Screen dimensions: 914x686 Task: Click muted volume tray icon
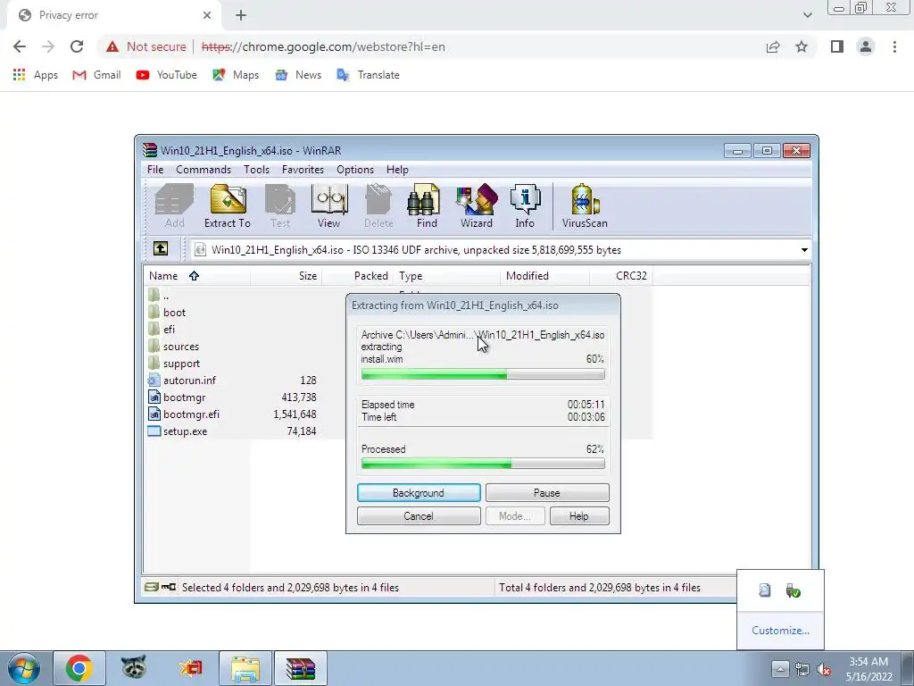(x=824, y=669)
